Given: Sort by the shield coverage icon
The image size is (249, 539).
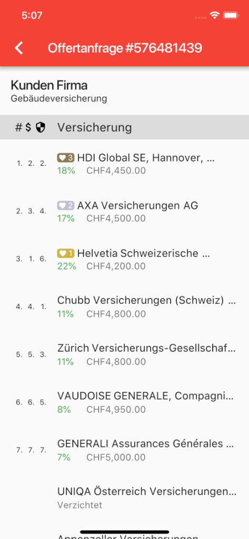Looking at the screenshot, I should (41, 127).
